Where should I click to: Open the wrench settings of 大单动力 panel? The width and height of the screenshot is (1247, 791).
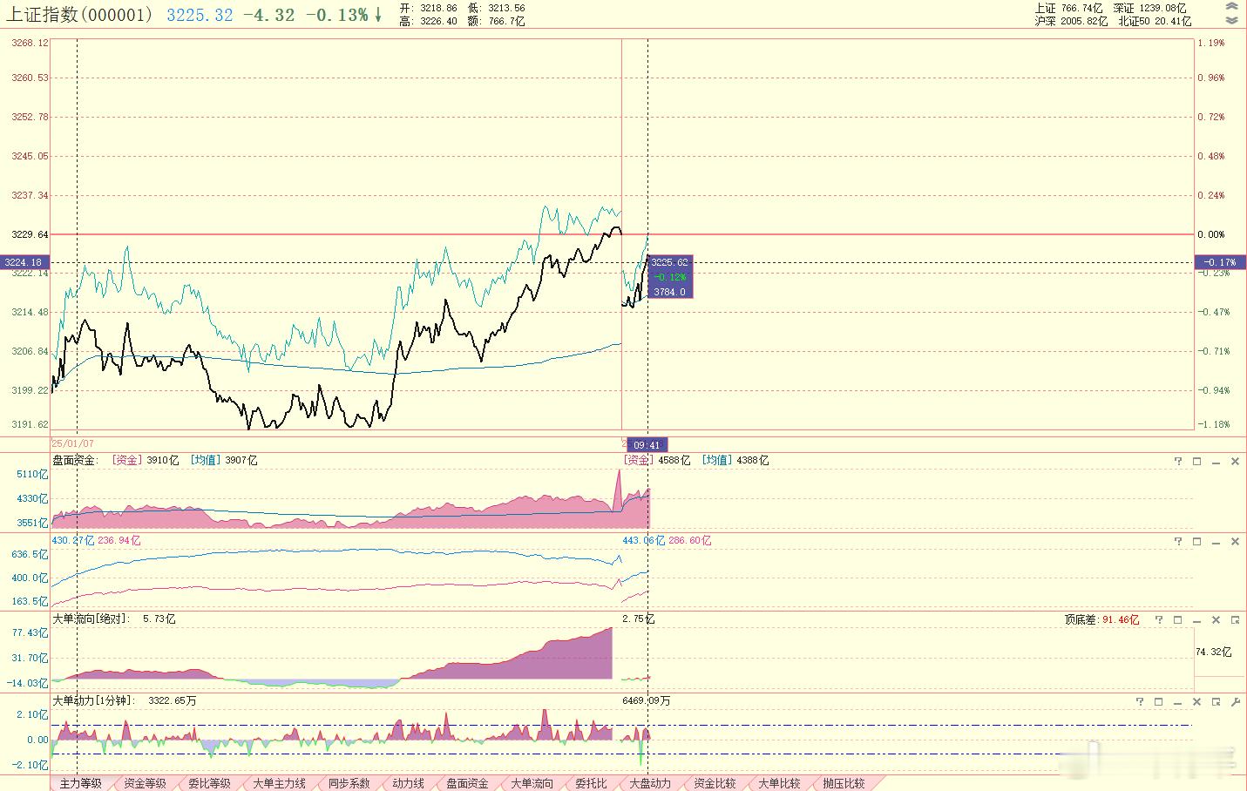coord(1235,701)
